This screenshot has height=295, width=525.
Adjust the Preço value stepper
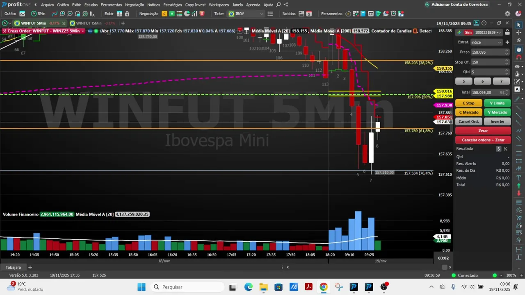(507, 52)
